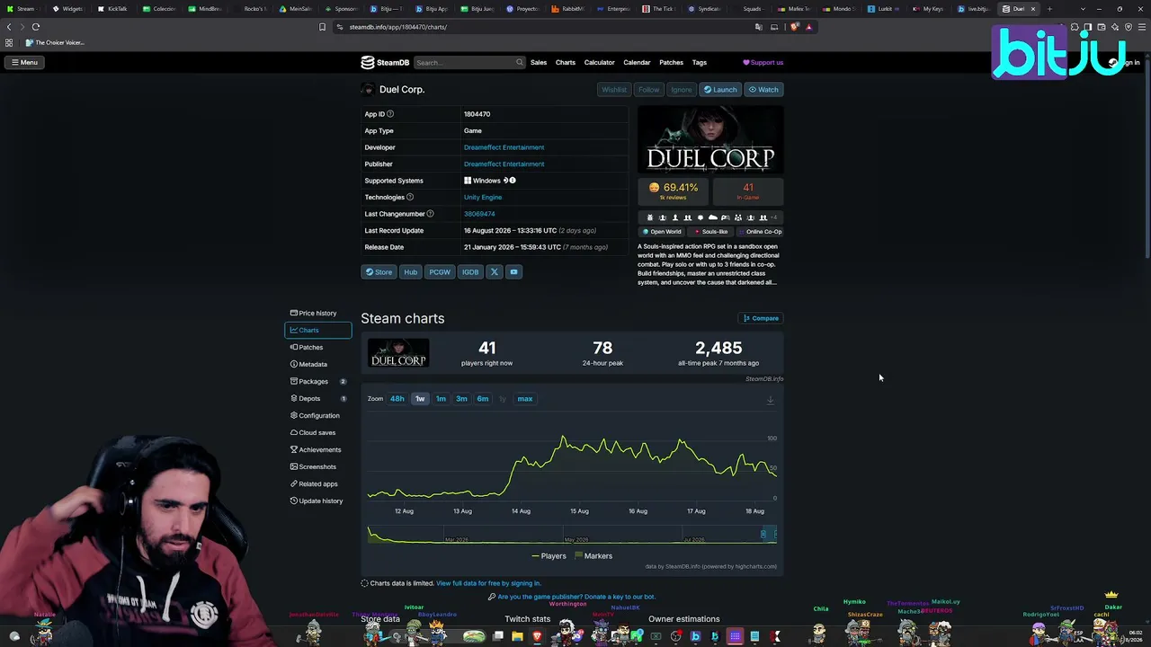Open the X (Twitter) link button
Image resolution: width=1151 pixels, height=647 pixels.
click(x=494, y=271)
